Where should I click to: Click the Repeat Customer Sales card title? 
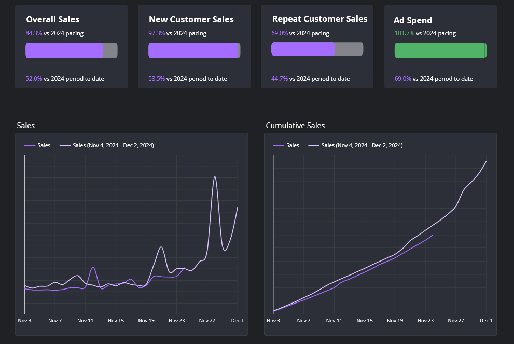(319, 19)
